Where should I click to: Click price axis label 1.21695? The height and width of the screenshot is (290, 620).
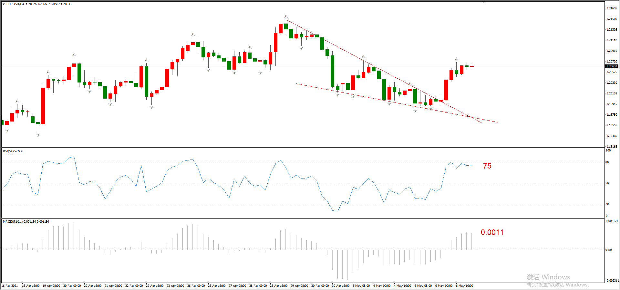[x=612, y=8]
